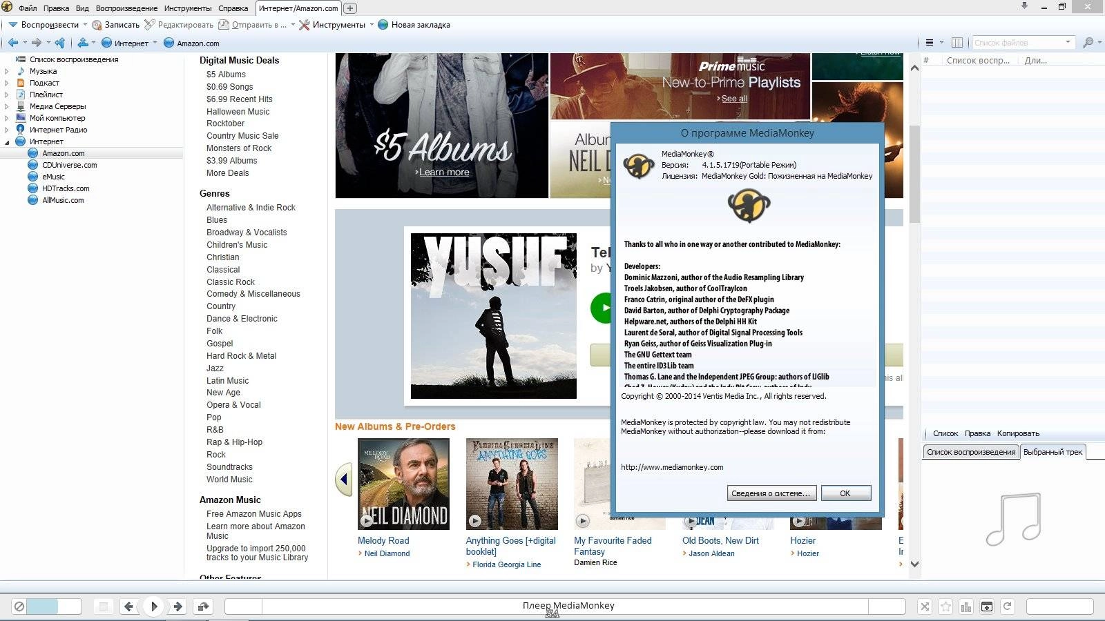Screen dimensions: 1105x621
Task: Click Florida Georgia Line album cover
Action: coord(512,484)
